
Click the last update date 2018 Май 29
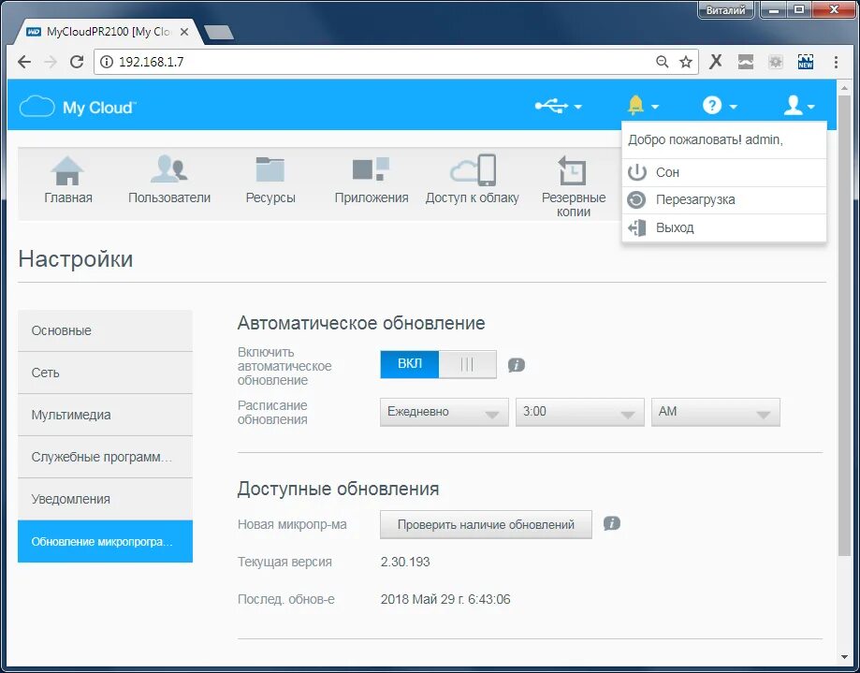[445, 599]
